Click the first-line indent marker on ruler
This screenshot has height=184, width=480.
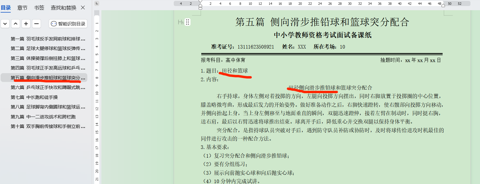coord(200,1)
